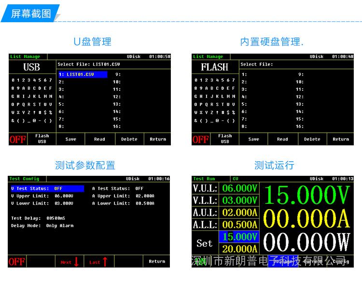The height and width of the screenshot is (283, 362).
Task: Select V Upper Limit: 06.000V value
Action: [x=64, y=196]
